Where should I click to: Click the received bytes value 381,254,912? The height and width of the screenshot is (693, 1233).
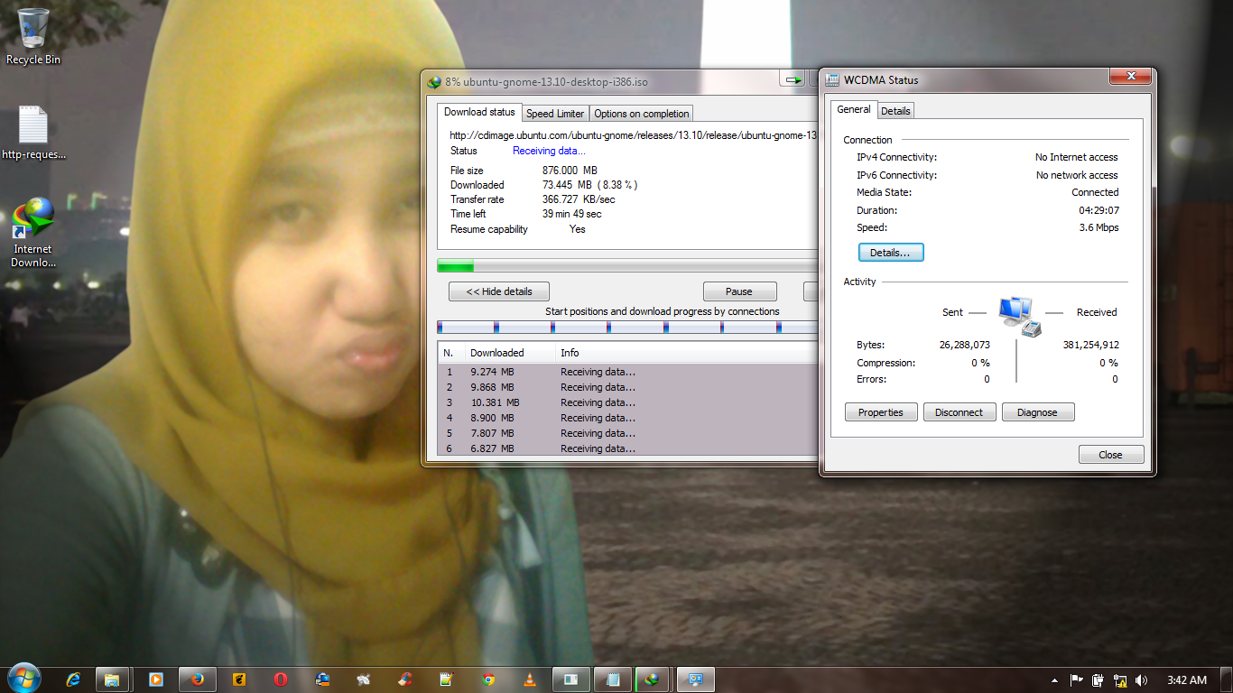pos(1091,345)
